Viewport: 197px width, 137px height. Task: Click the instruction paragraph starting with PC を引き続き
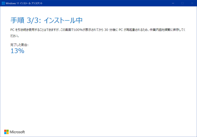pyautogui.click(x=98, y=33)
